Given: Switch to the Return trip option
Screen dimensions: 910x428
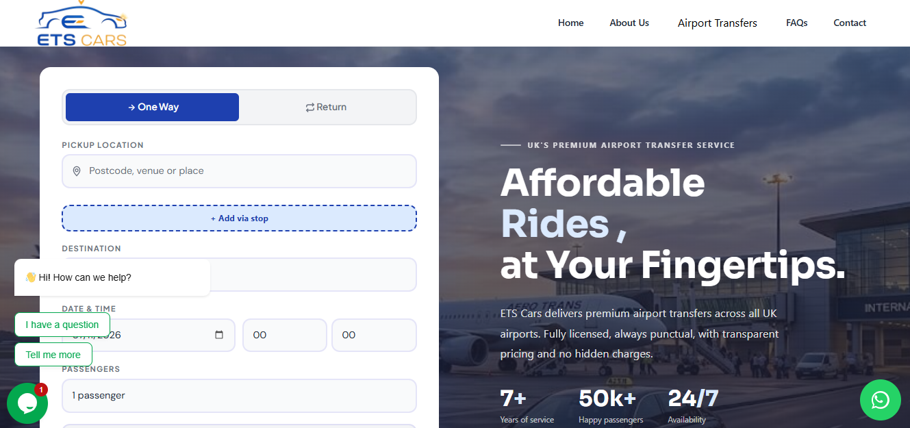Looking at the screenshot, I should [326, 107].
